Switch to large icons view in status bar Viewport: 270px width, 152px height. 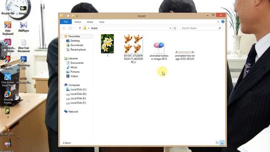tap(222, 143)
